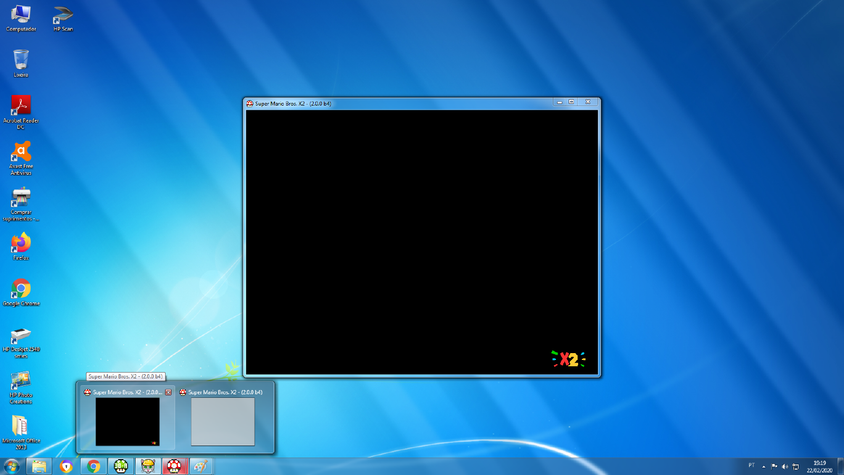Open the network status tray icon
The width and height of the screenshot is (844, 475).
point(796,467)
